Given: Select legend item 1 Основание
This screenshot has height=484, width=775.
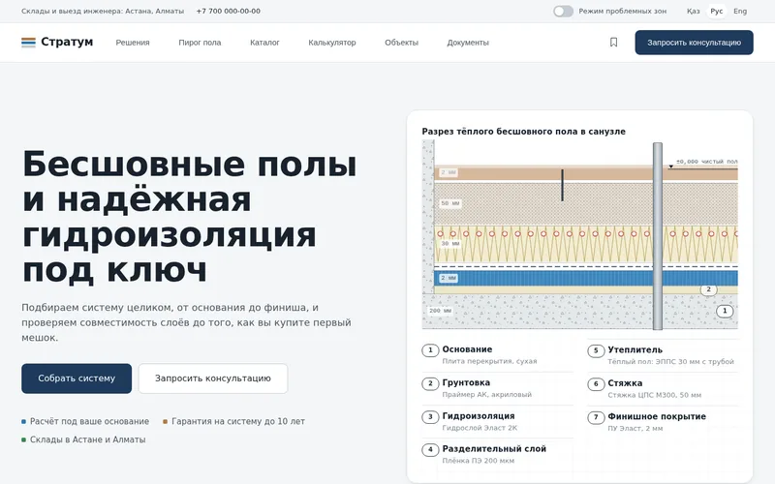Looking at the screenshot, I should tap(497, 354).
